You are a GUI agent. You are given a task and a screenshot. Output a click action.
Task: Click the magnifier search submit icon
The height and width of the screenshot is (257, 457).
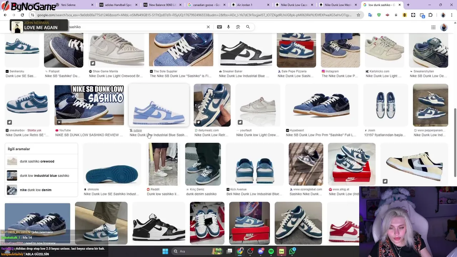point(248,27)
